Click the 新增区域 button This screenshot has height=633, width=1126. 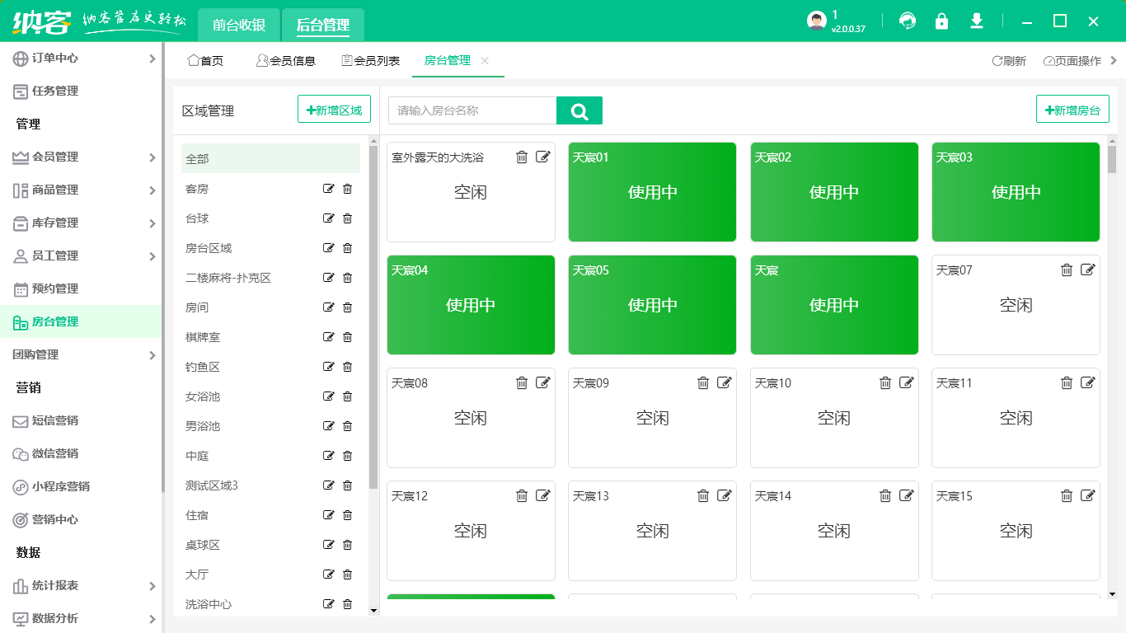tap(334, 110)
